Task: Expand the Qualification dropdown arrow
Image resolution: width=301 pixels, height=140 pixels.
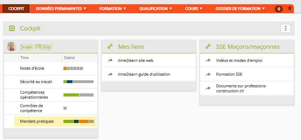Action: tap(171, 8)
